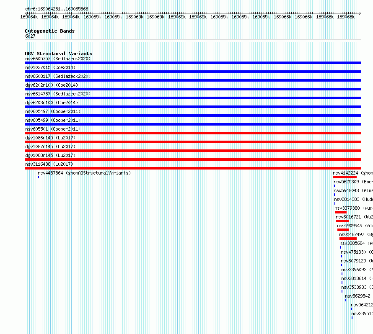Image resolution: width=373 pixels, height=334 pixels.
Task: Click the small blue mark under nsv5629542
Action: tap(346, 300)
